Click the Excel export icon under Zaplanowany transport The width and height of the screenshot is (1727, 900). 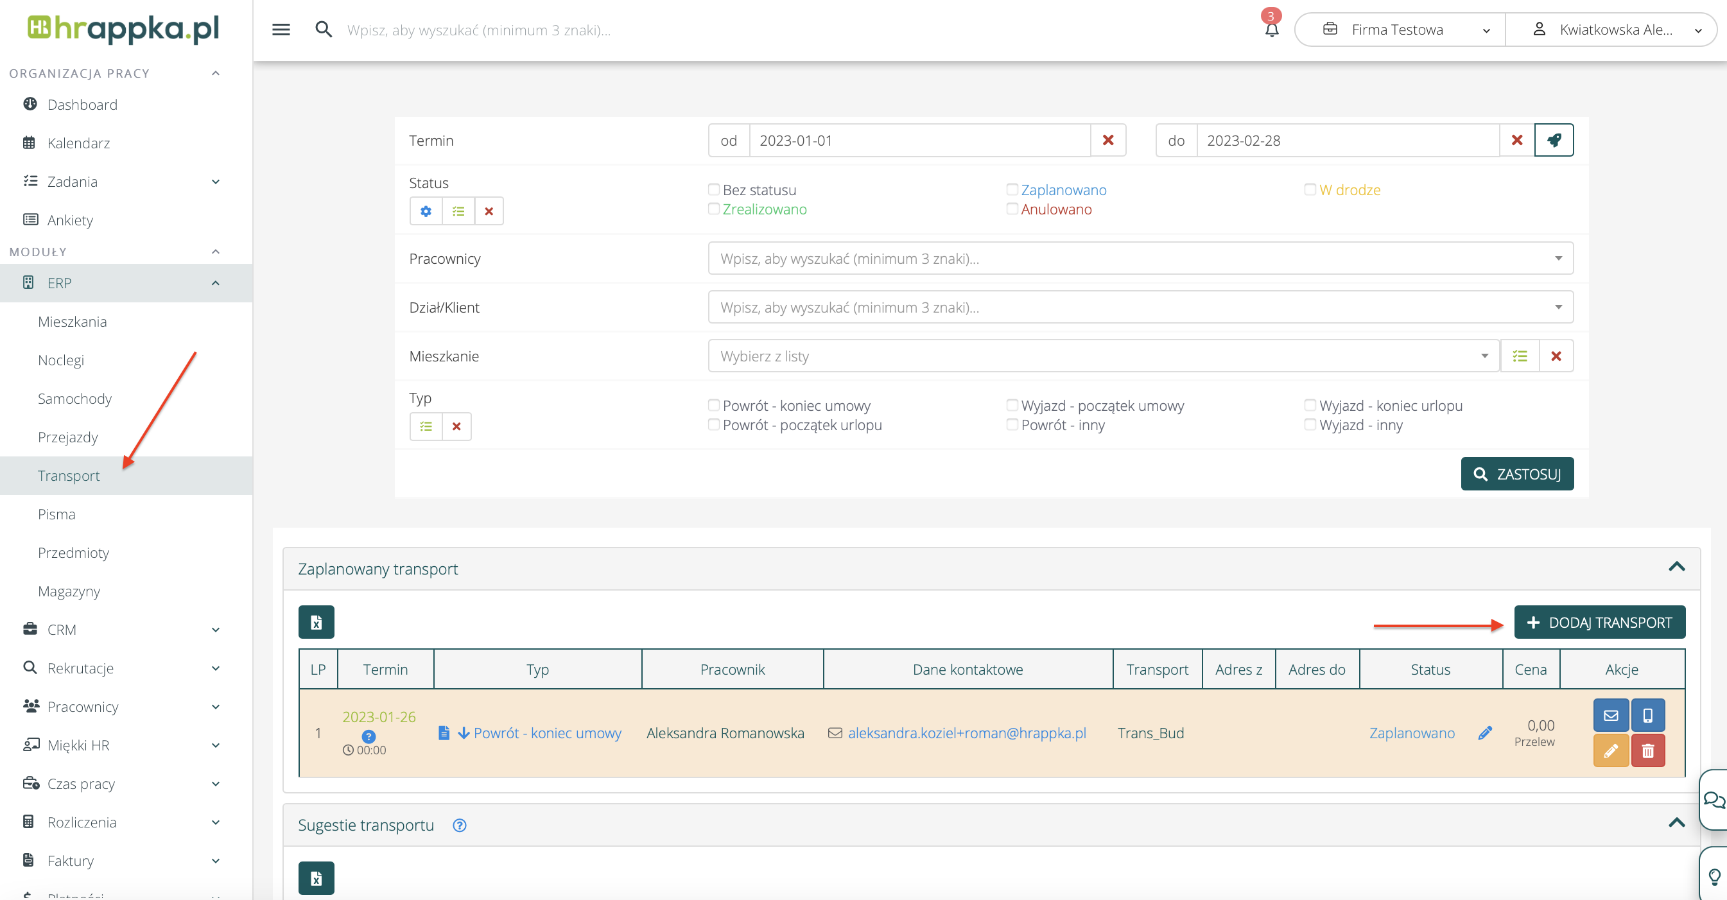point(316,622)
